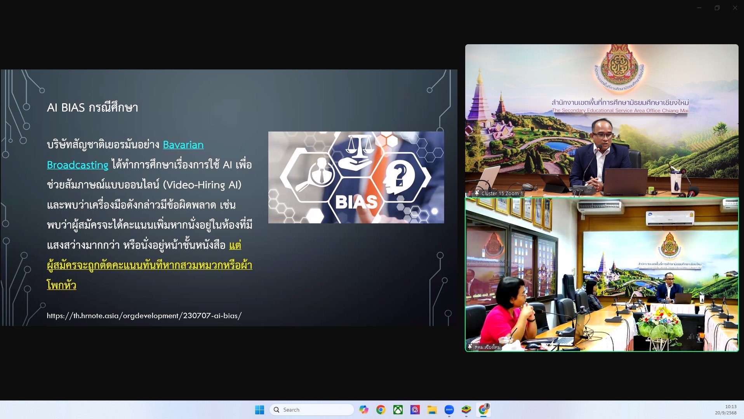This screenshot has height=419, width=744.
Task: Select the สพม.เชียงใหม่ participant video tile
Action: [601, 275]
